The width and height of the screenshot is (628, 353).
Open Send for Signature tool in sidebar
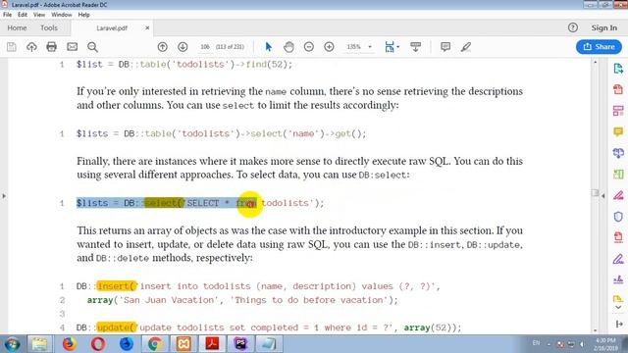(618, 279)
